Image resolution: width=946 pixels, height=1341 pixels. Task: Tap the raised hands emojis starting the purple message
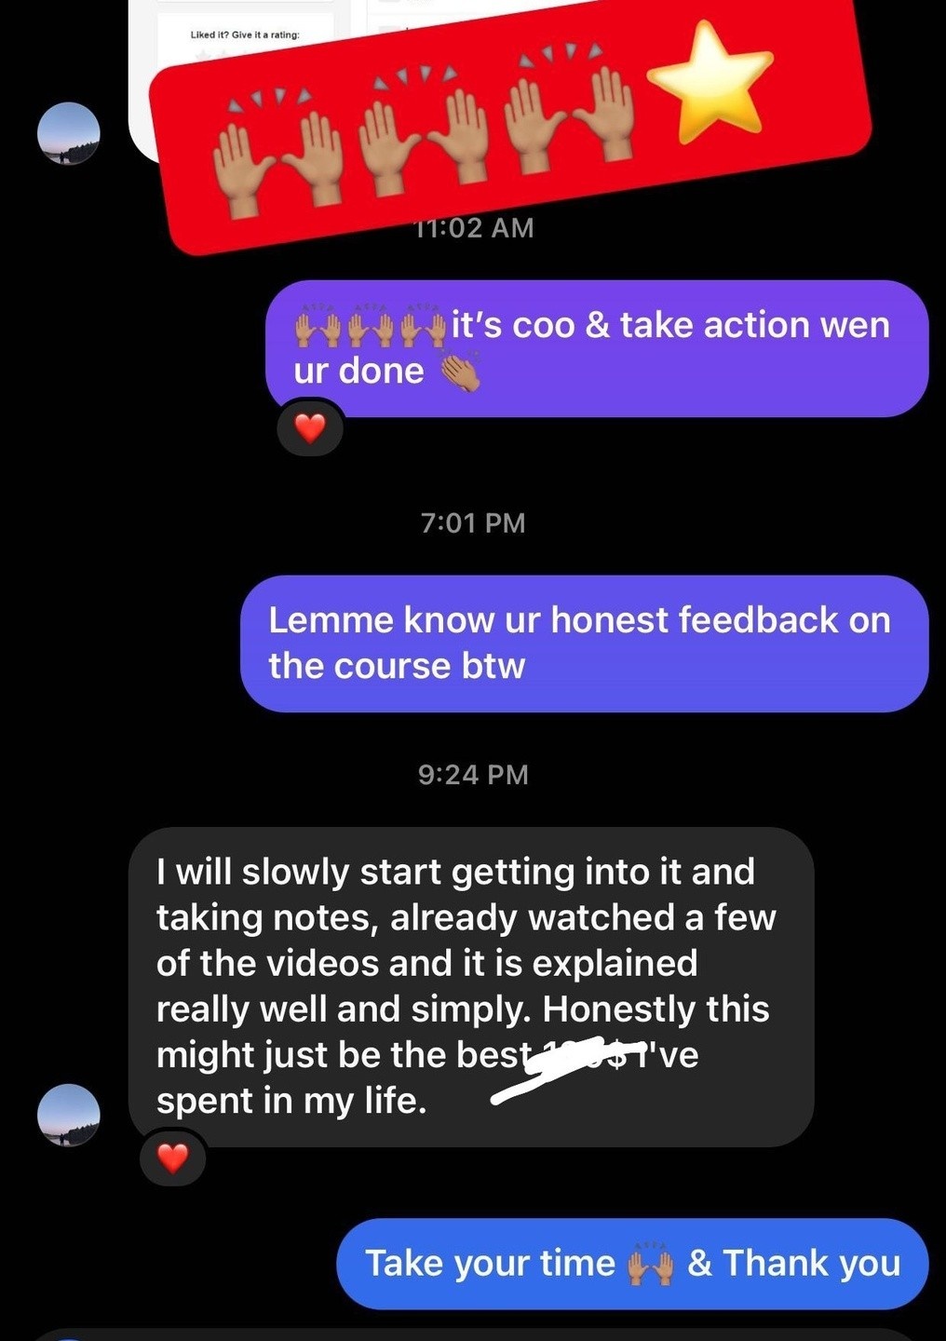click(371, 326)
